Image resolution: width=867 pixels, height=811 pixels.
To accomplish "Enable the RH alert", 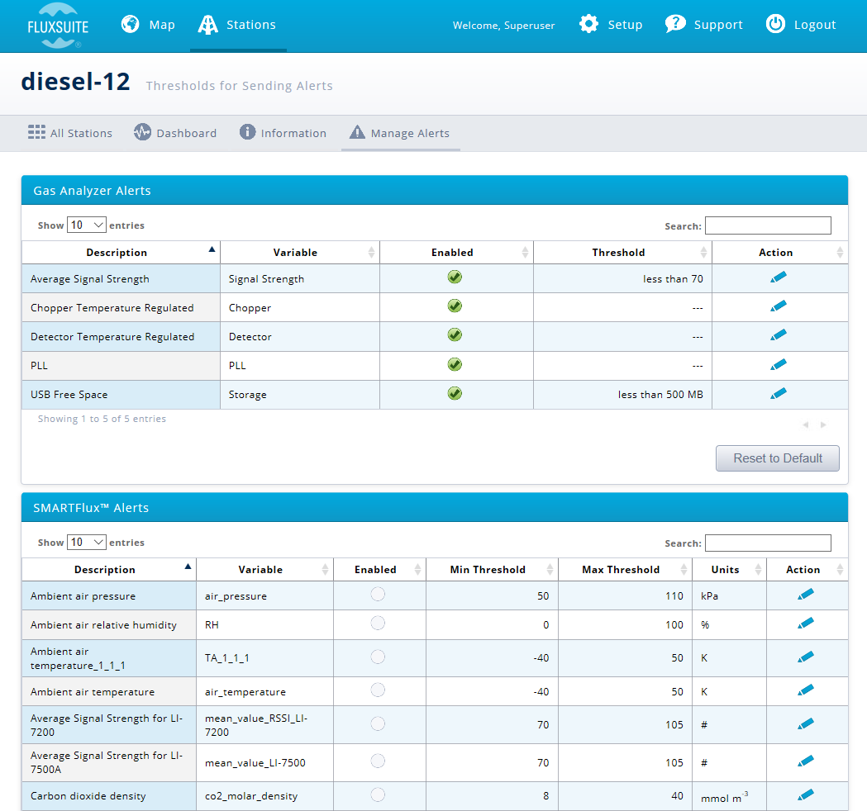I will [x=378, y=623].
